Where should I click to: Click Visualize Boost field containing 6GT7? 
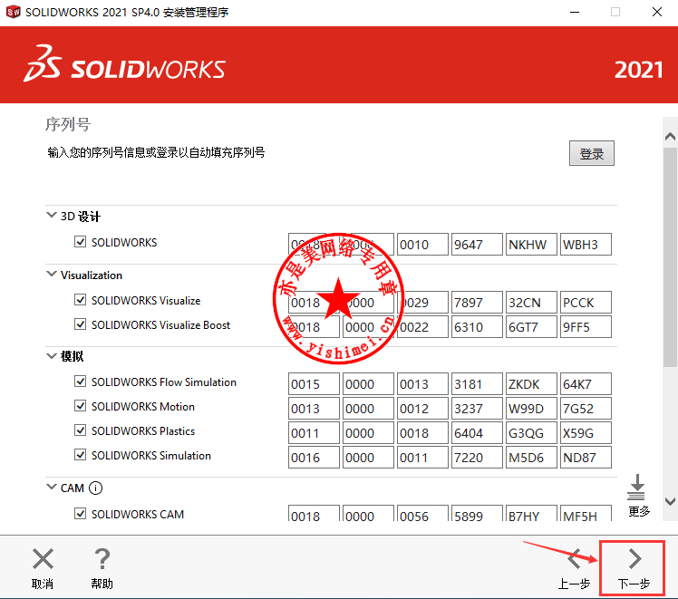click(531, 327)
